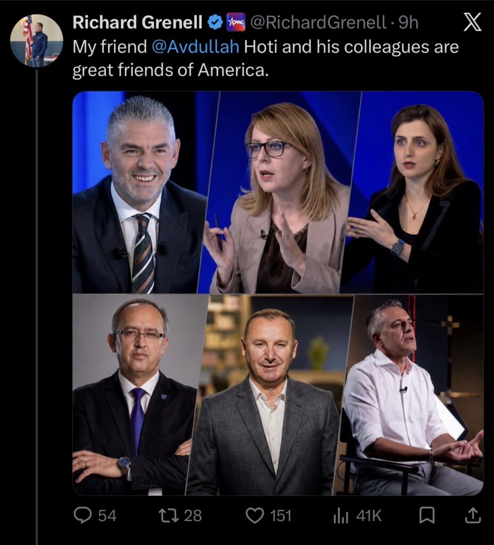Open the @RichardGrenell handle link
The image size is (494, 545).
[318, 22]
